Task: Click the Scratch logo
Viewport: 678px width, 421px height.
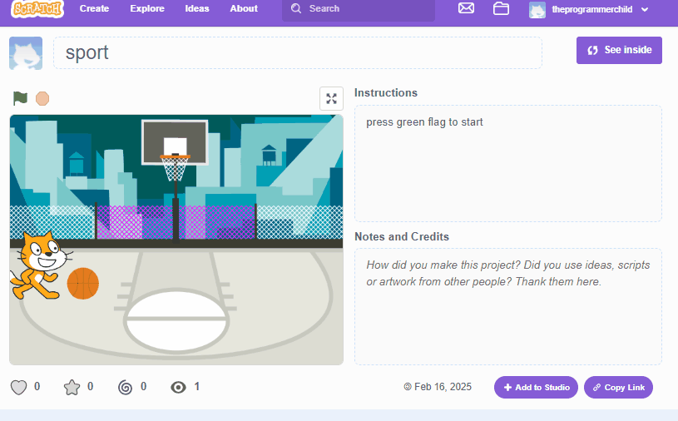Action: (x=37, y=8)
